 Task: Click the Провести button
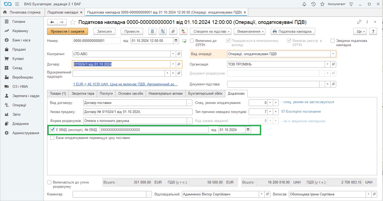pyautogui.click(x=132, y=31)
